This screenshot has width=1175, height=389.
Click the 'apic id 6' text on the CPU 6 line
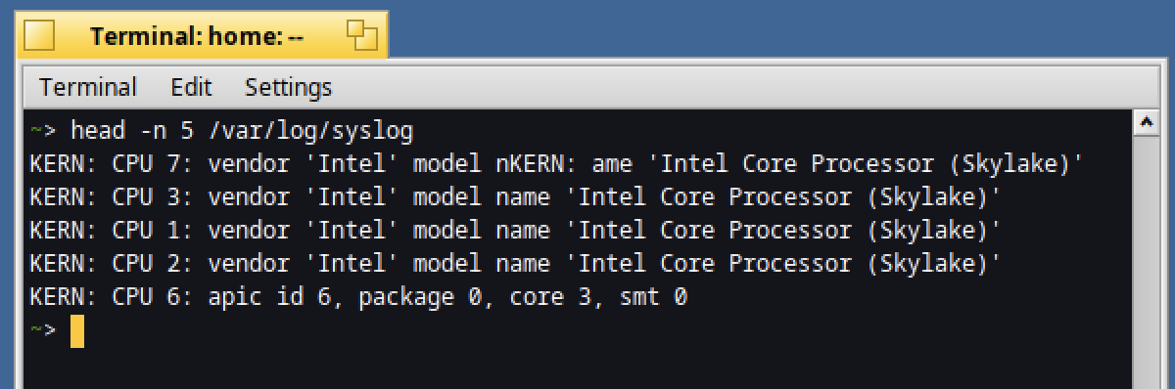[269, 297]
